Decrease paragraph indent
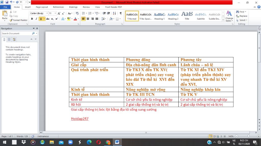The height and width of the screenshot is (146, 261). [104, 13]
